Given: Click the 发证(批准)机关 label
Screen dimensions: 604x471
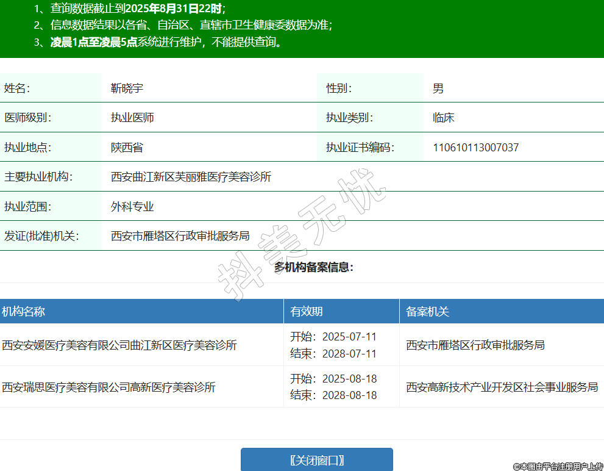Looking at the screenshot, I should pyautogui.click(x=41, y=236).
